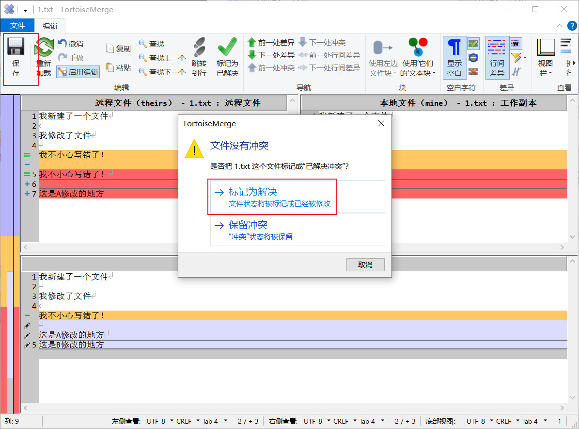
Task: Go to the previous conflict
Action: pyautogui.click(x=271, y=67)
